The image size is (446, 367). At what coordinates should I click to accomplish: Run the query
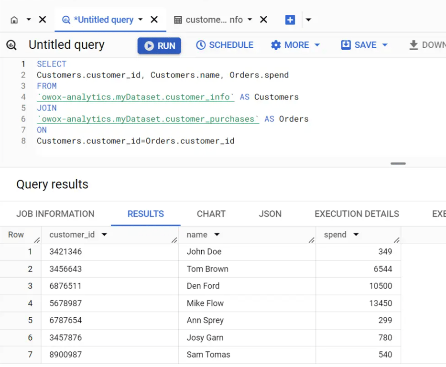point(159,45)
